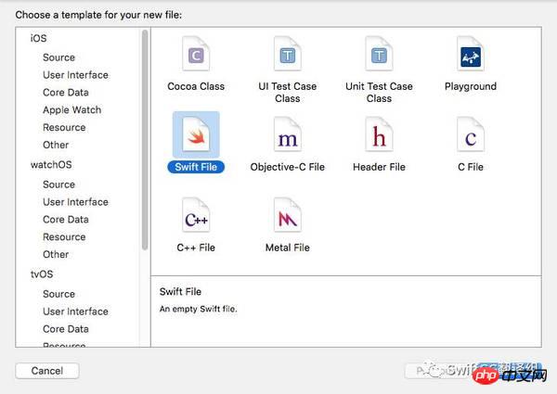
Task: Select the iOS platform heading in sidebar
Action: click(38, 38)
